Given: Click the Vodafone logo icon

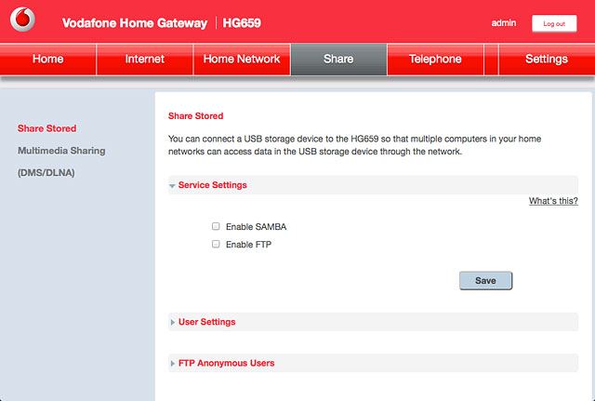Looking at the screenshot, I should (22, 19).
